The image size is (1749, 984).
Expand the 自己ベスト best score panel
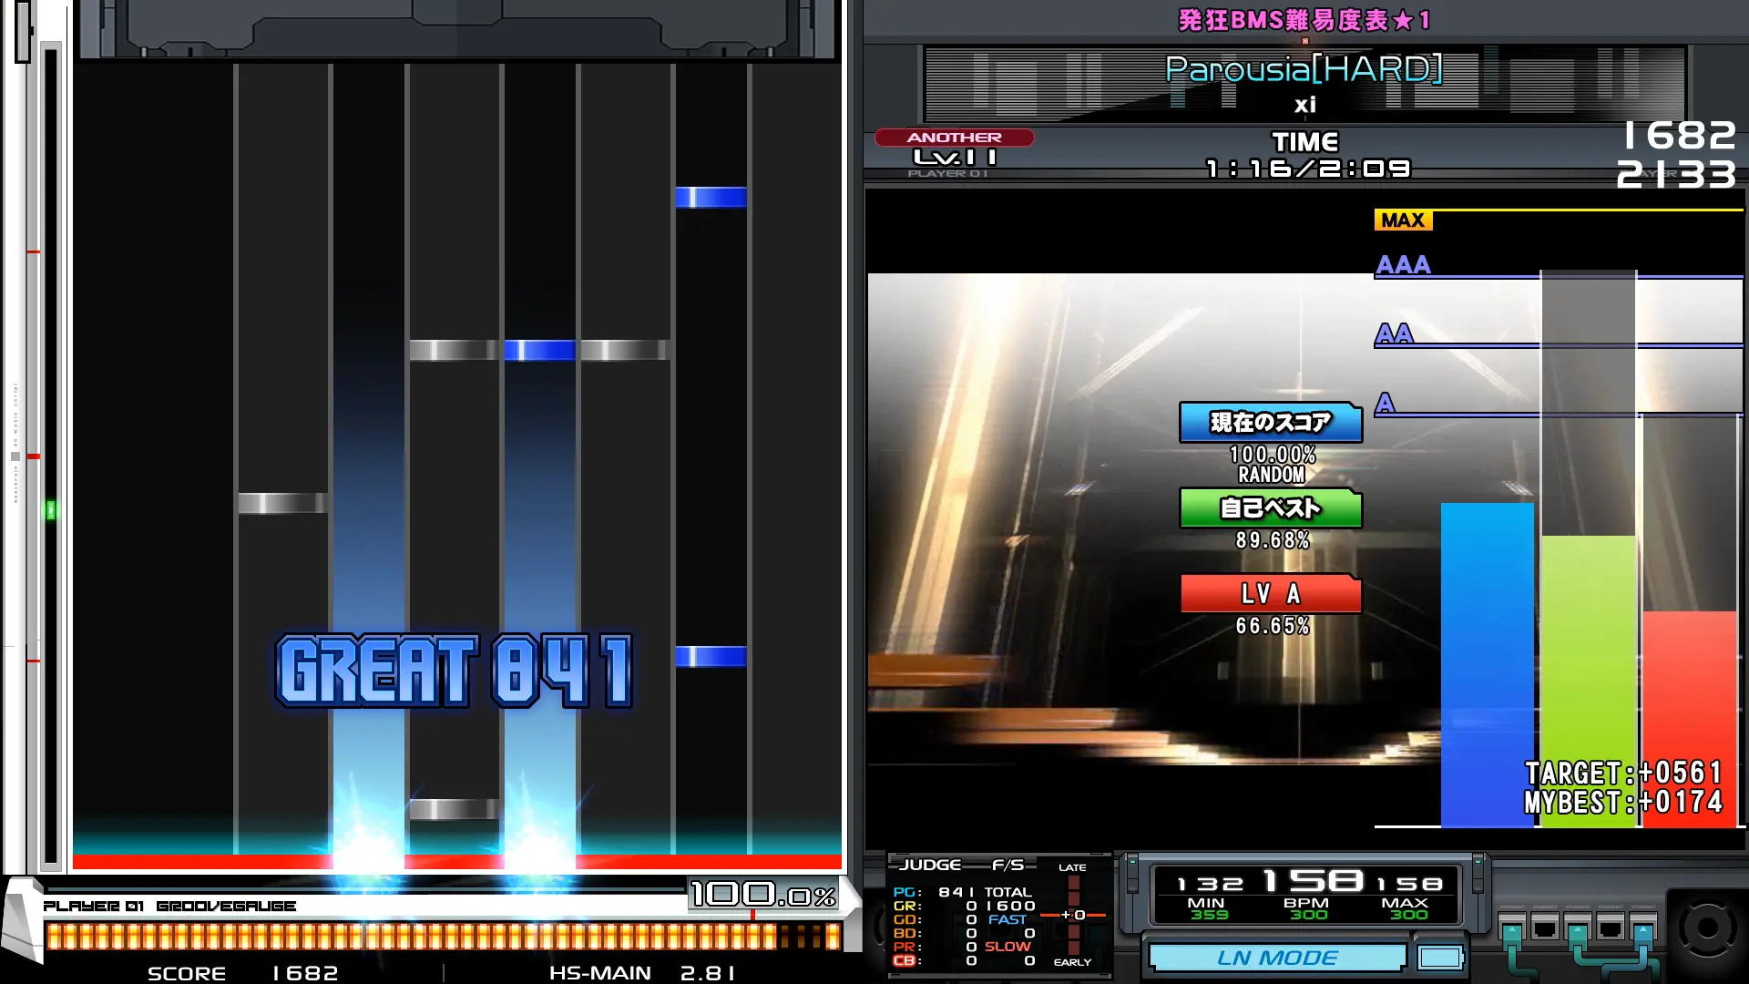(1270, 508)
